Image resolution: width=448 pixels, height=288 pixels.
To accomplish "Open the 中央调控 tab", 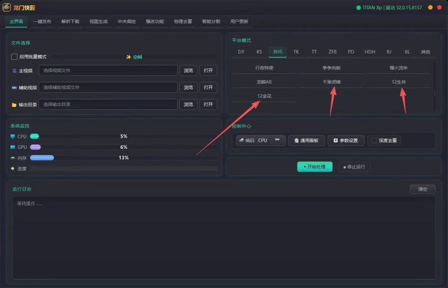I will click(126, 21).
